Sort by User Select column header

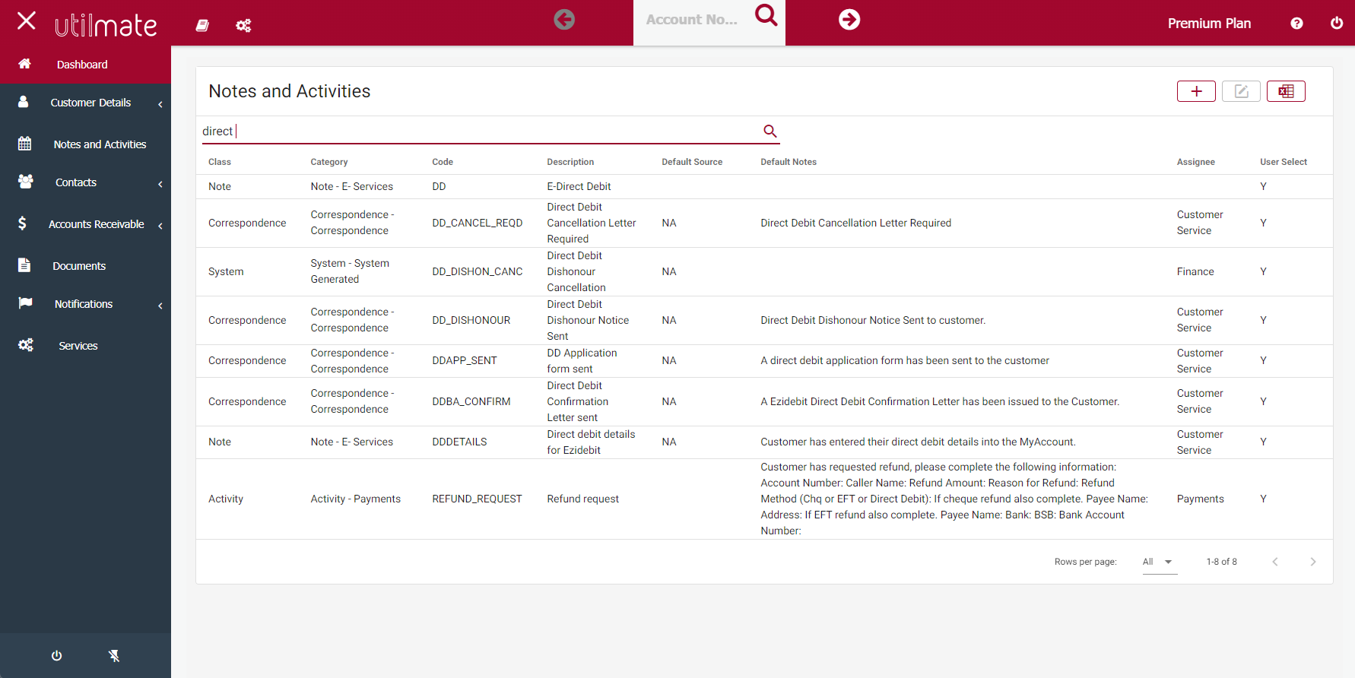[x=1284, y=162]
